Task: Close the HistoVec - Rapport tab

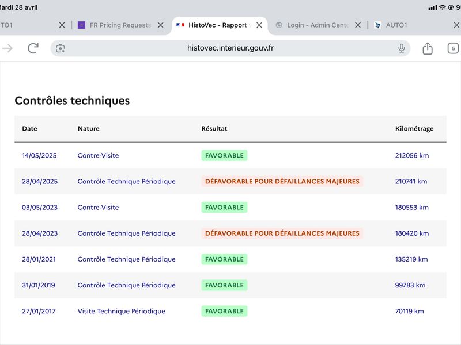Action: point(259,25)
